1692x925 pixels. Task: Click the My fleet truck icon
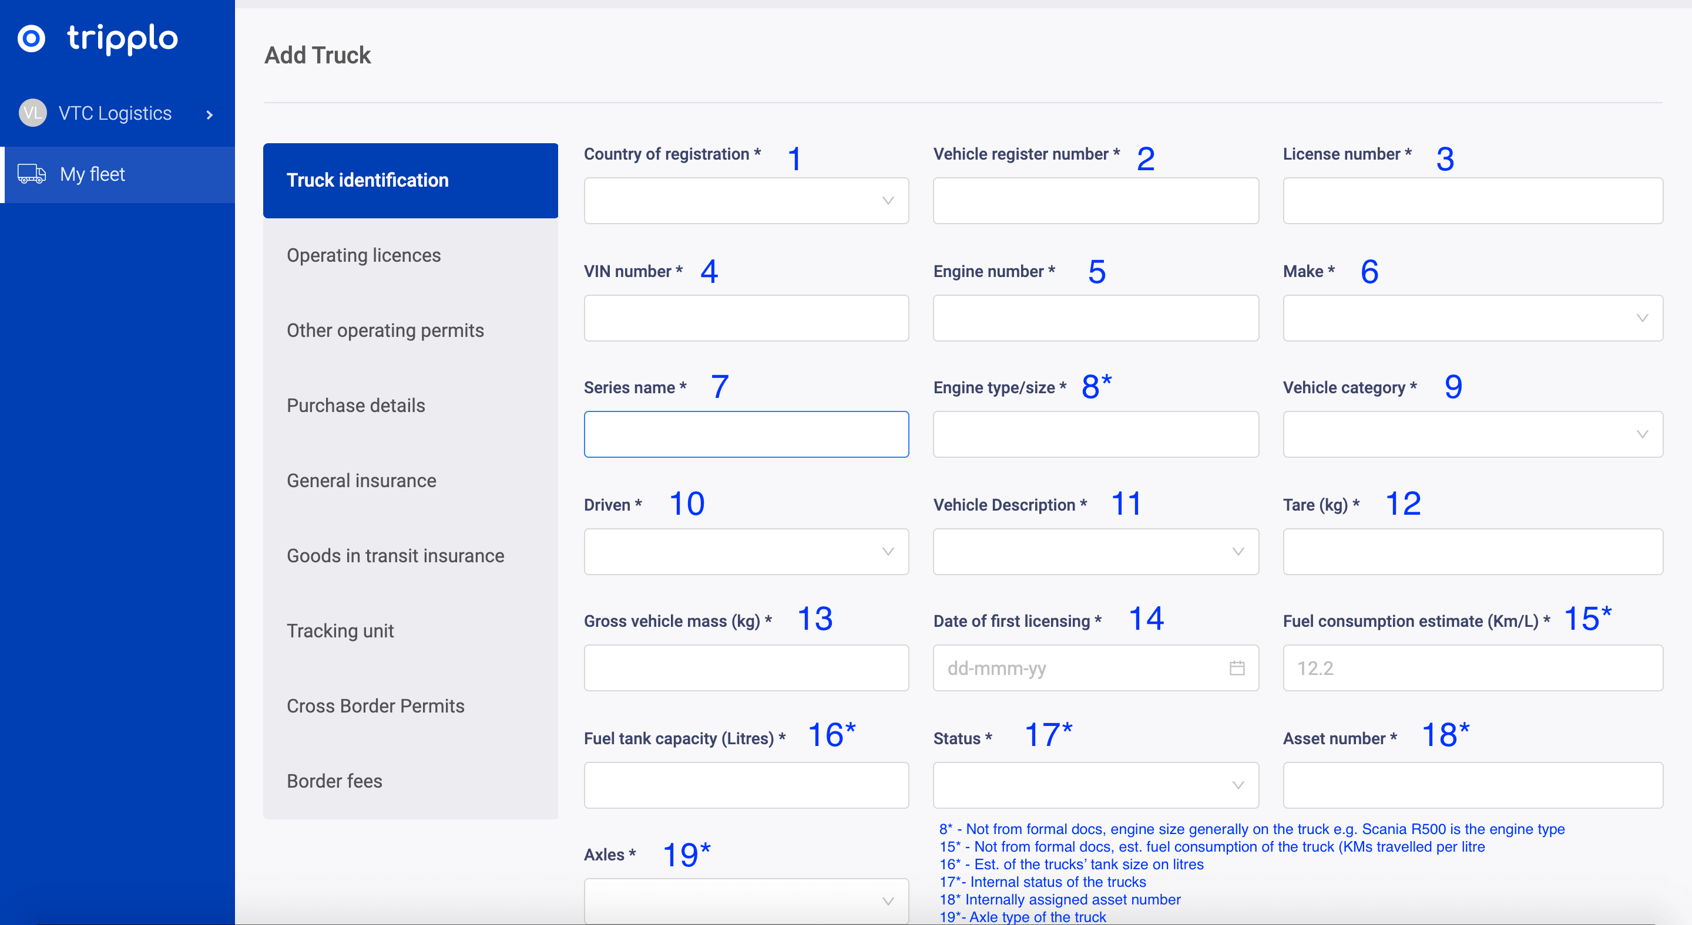(32, 174)
